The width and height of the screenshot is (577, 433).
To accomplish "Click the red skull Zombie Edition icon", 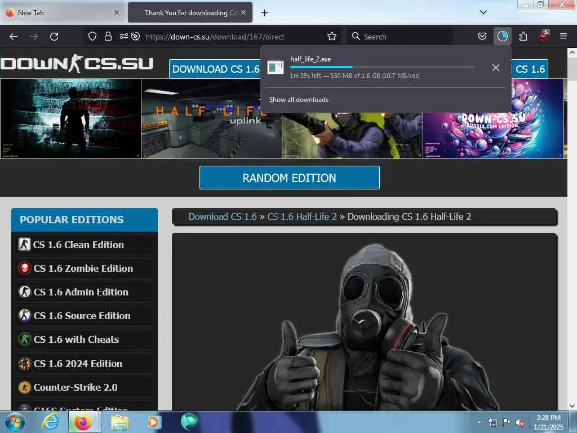I will point(24,268).
